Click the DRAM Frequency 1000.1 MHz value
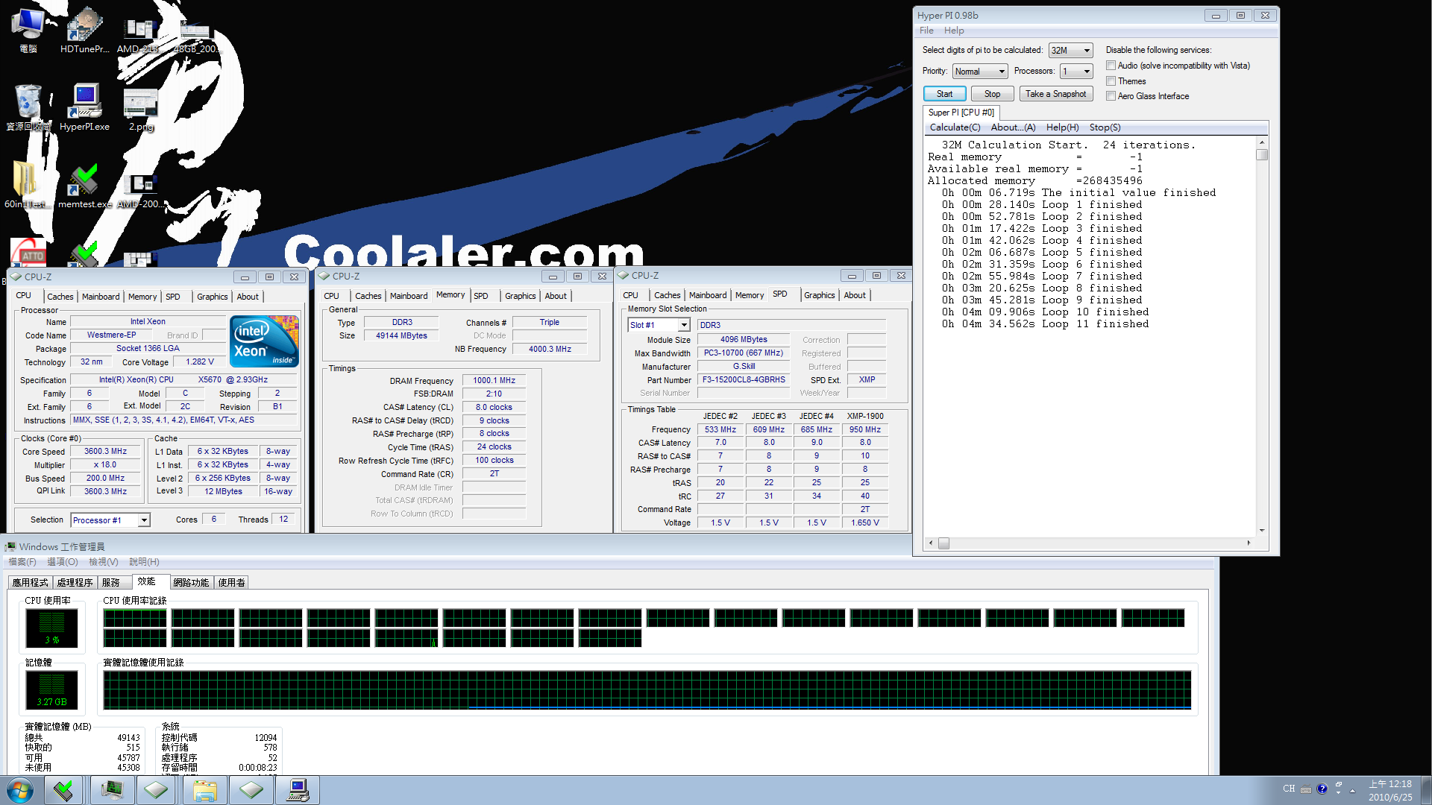 coord(494,381)
